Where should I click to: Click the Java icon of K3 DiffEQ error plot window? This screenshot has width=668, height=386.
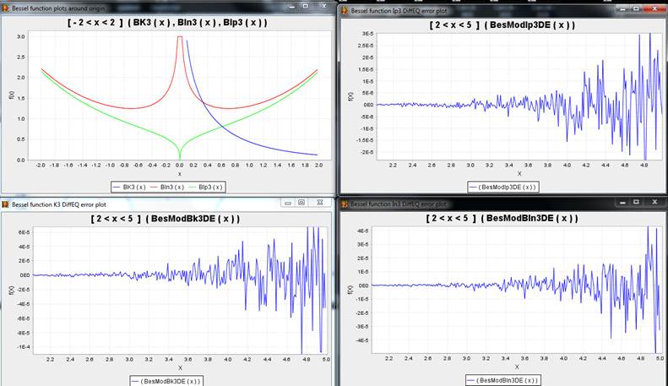point(5,204)
